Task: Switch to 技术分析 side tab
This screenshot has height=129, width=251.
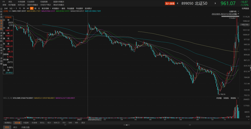Action: pyautogui.click(x=1, y=25)
